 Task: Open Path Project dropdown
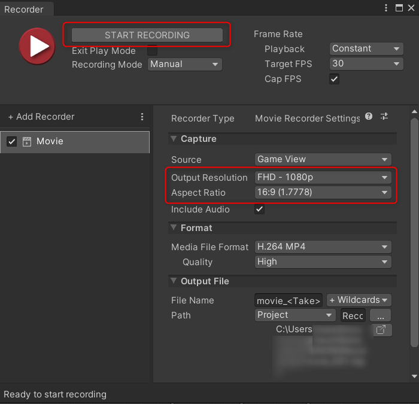[295, 315]
